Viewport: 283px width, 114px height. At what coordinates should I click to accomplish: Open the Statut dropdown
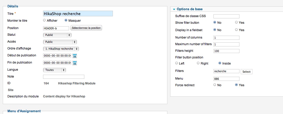click(57, 35)
